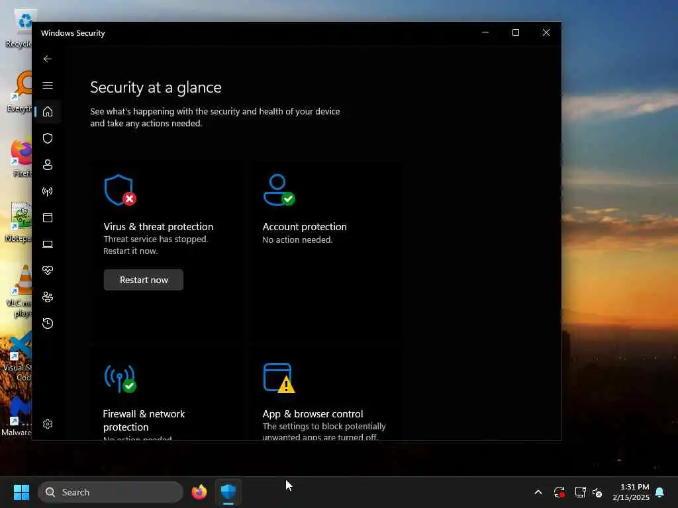Select the Visual Studio Code desktop icon
The height and width of the screenshot is (508, 678).
pyautogui.click(x=18, y=357)
